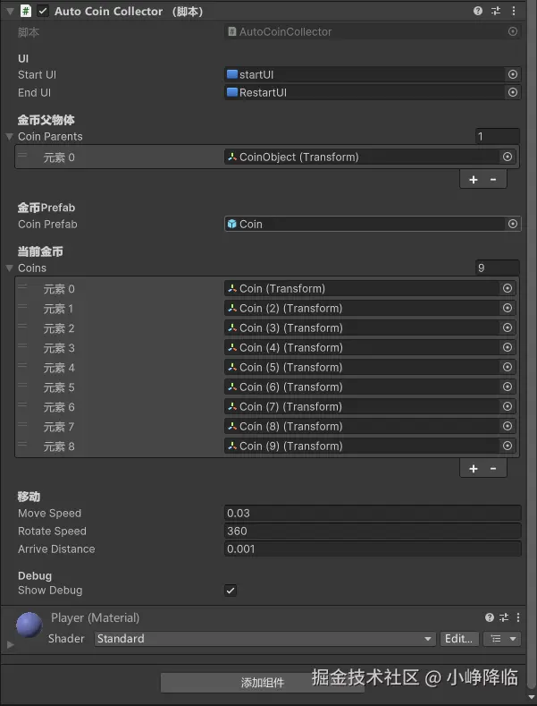Screen dimensions: 537x706
Task: Click the Player material help icon
Action: [490, 617]
